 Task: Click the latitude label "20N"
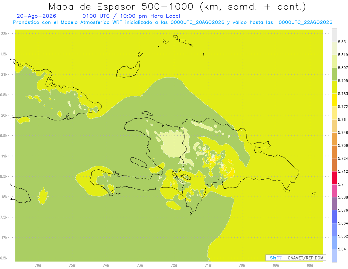tap(4, 115)
